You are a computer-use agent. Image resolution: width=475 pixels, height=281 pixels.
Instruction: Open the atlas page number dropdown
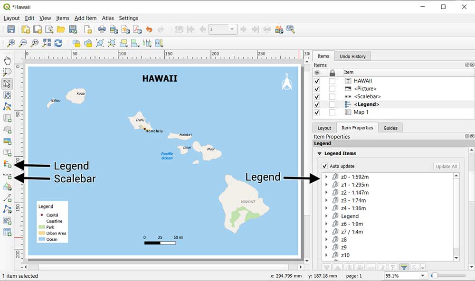[x=232, y=29]
